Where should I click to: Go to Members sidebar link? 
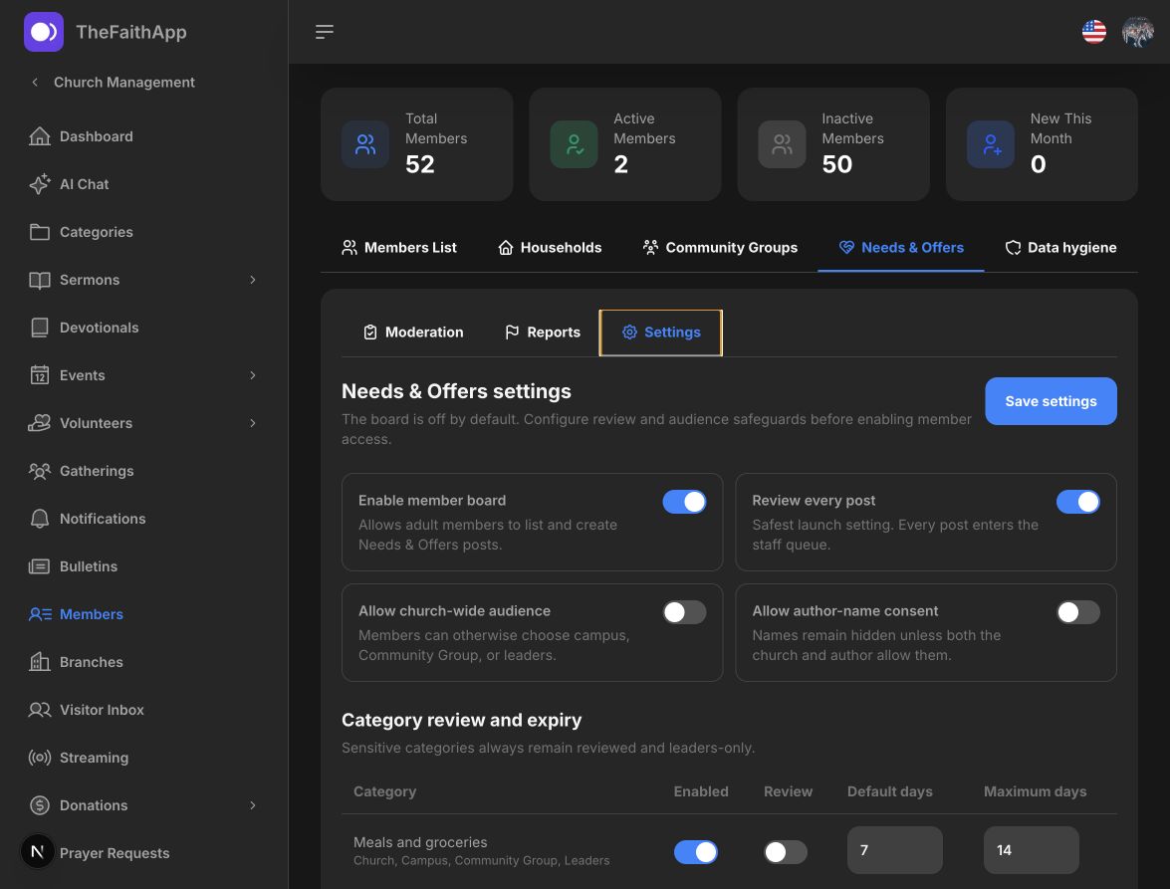tap(91, 614)
